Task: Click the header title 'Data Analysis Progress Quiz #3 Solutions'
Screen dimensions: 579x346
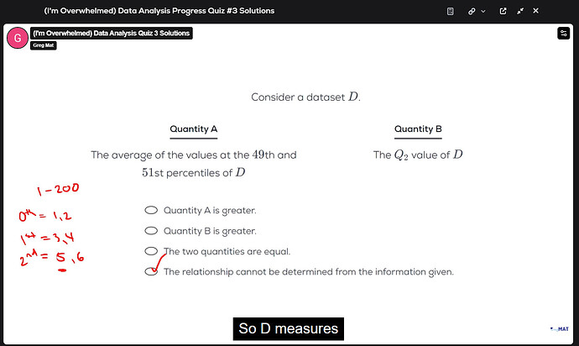Action: coord(159,11)
